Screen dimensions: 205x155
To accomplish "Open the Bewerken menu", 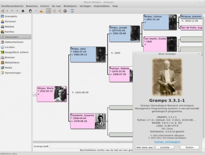I will click(x=32, y=6).
